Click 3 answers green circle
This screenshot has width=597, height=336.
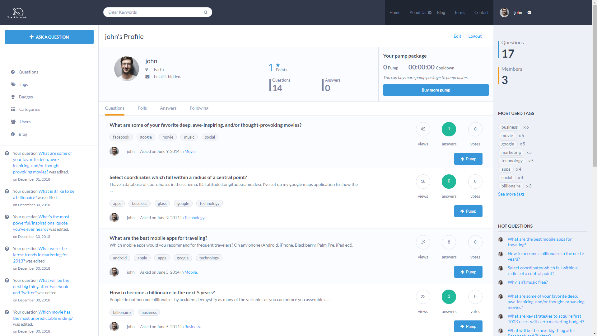[x=449, y=296]
